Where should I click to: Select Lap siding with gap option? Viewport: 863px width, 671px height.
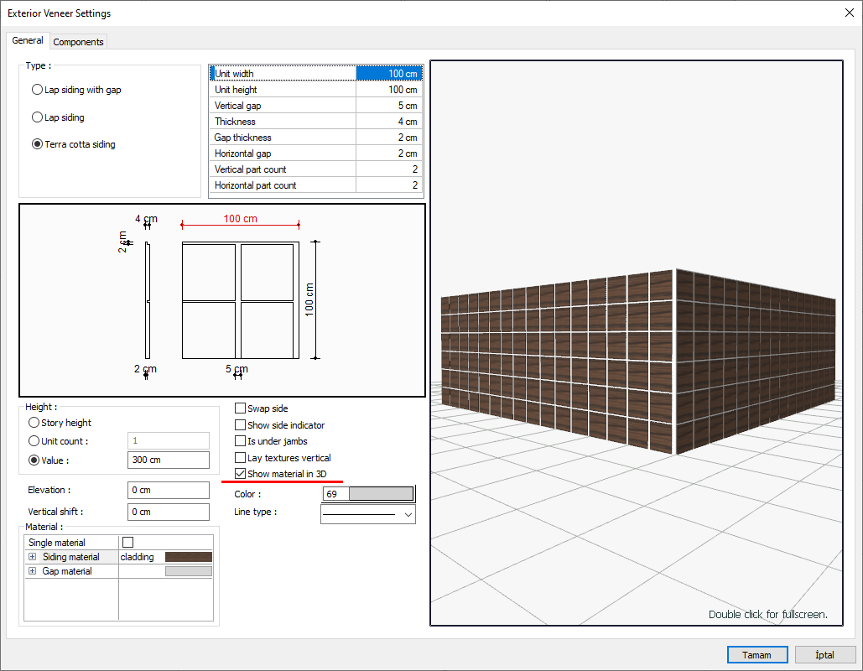(37, 90)
